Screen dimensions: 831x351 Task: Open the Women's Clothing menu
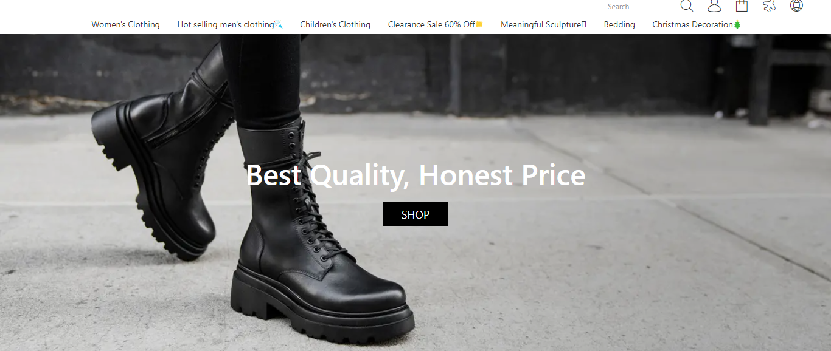(125, 25)
